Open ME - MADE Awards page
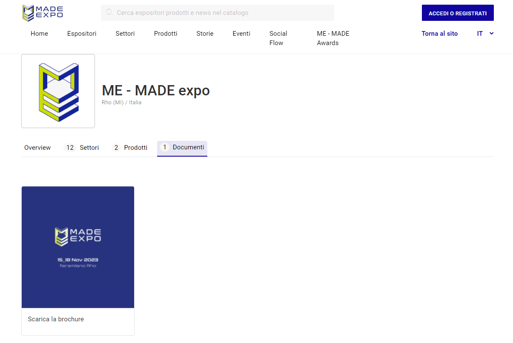Viewport: 513px width, 343px height. (333, 38)
